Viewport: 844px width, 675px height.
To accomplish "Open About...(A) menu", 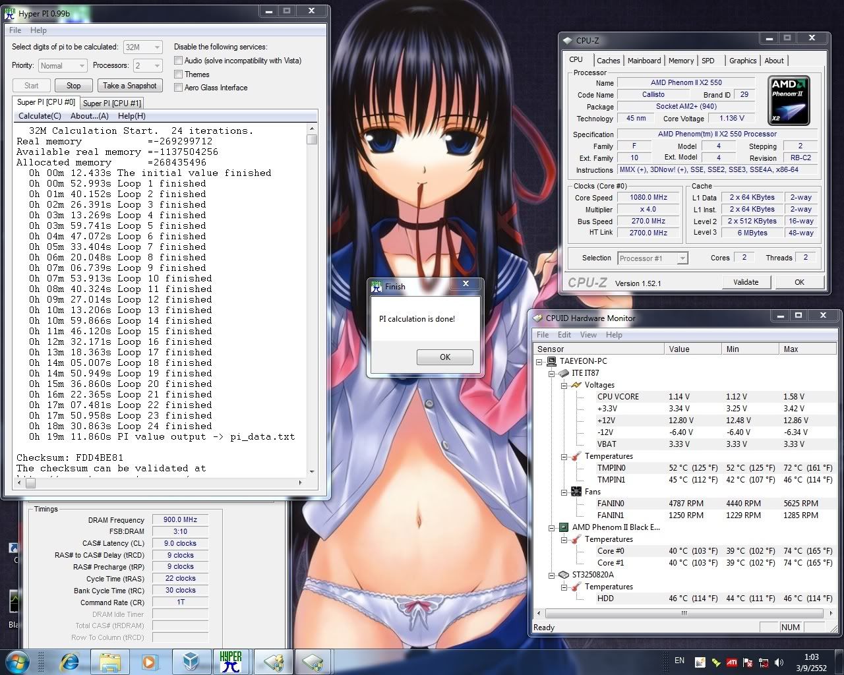I will [90, 116].
